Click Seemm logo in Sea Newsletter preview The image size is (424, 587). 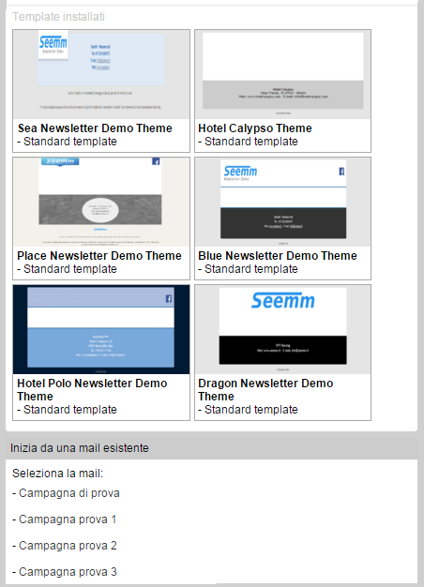(53, 45)
